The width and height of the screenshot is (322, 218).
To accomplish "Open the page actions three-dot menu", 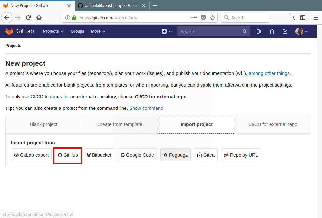I will coord(194,18).
